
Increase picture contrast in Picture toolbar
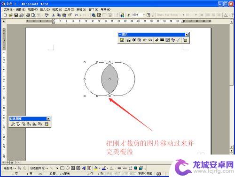134,40
